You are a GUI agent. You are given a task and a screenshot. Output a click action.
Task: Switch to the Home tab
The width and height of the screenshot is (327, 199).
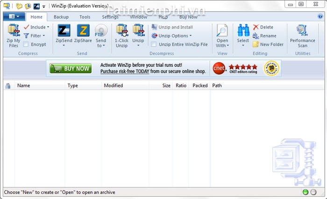click(36, 17)
